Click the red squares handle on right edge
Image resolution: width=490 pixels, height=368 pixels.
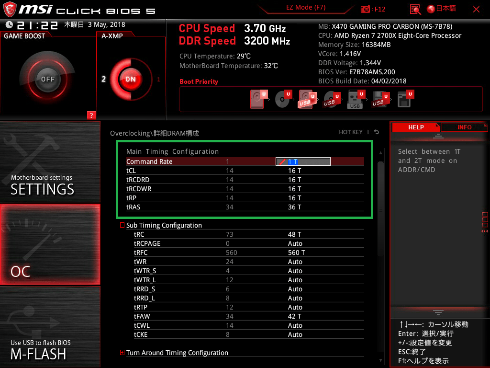pyautogui.click(x=485, y=222)
